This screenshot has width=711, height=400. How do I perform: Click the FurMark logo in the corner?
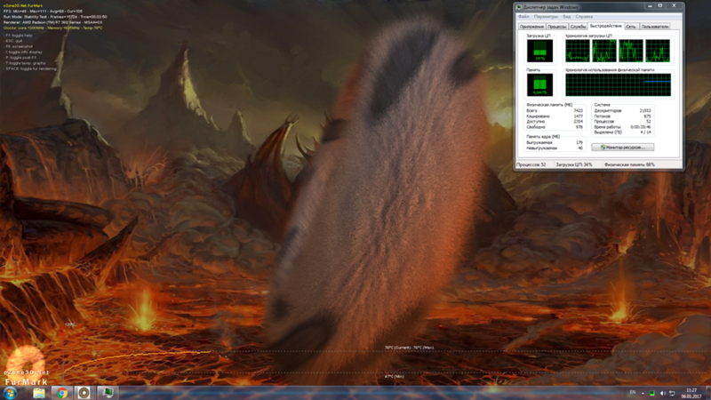coord(26,366)
